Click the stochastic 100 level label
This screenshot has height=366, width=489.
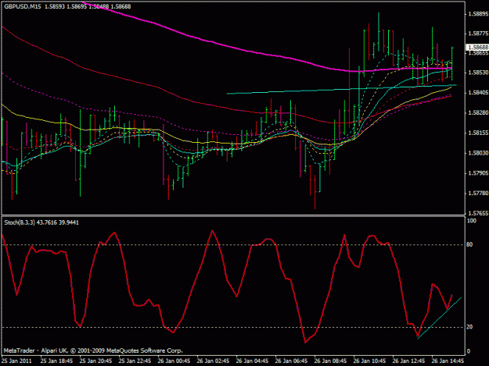[472, 221]
